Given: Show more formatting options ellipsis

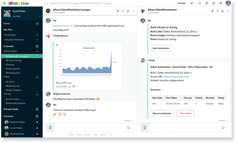Looking at the screenshot, I should (x=110, y=135).
